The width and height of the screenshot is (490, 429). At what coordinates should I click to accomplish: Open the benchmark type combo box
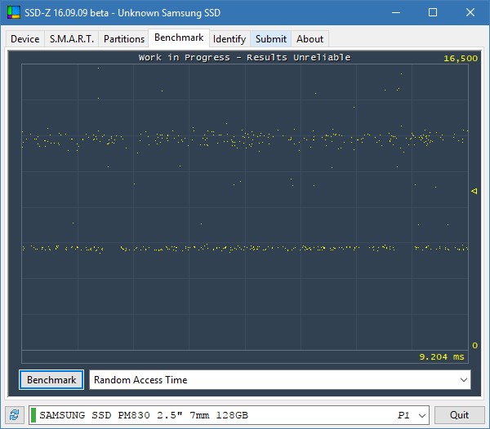(x=280, y=380)
